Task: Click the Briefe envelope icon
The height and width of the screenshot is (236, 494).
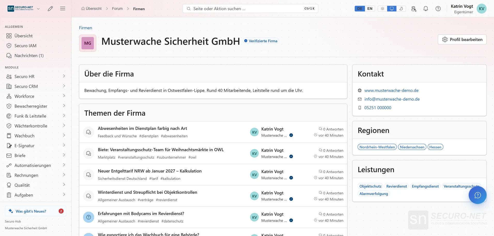Action: (9, 155)
